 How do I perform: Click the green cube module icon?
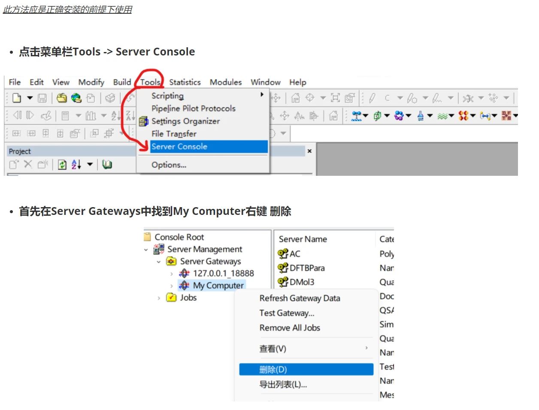[377, 116]
